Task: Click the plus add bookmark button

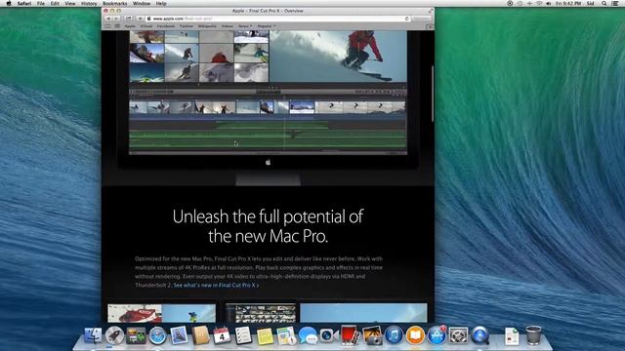Action: pyautogui.click(x=141, y=19)
